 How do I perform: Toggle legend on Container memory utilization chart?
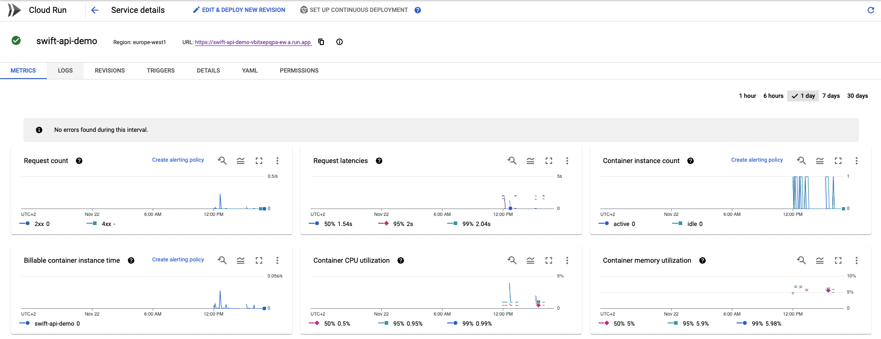[820, 260]
